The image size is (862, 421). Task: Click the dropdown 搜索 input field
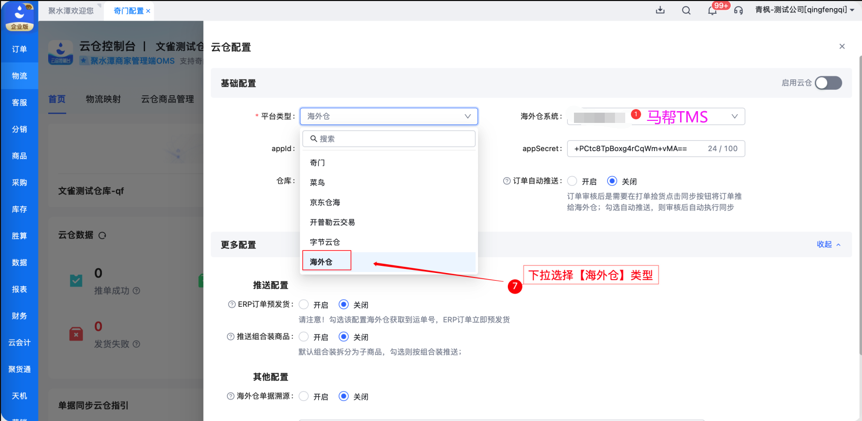point(389,139)
